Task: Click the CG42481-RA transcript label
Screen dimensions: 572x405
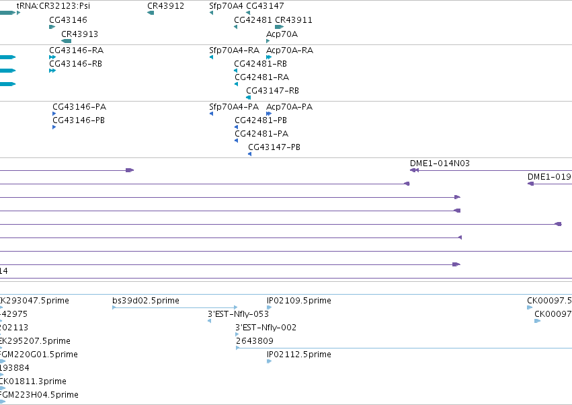Action: click(x=262, y=77)
